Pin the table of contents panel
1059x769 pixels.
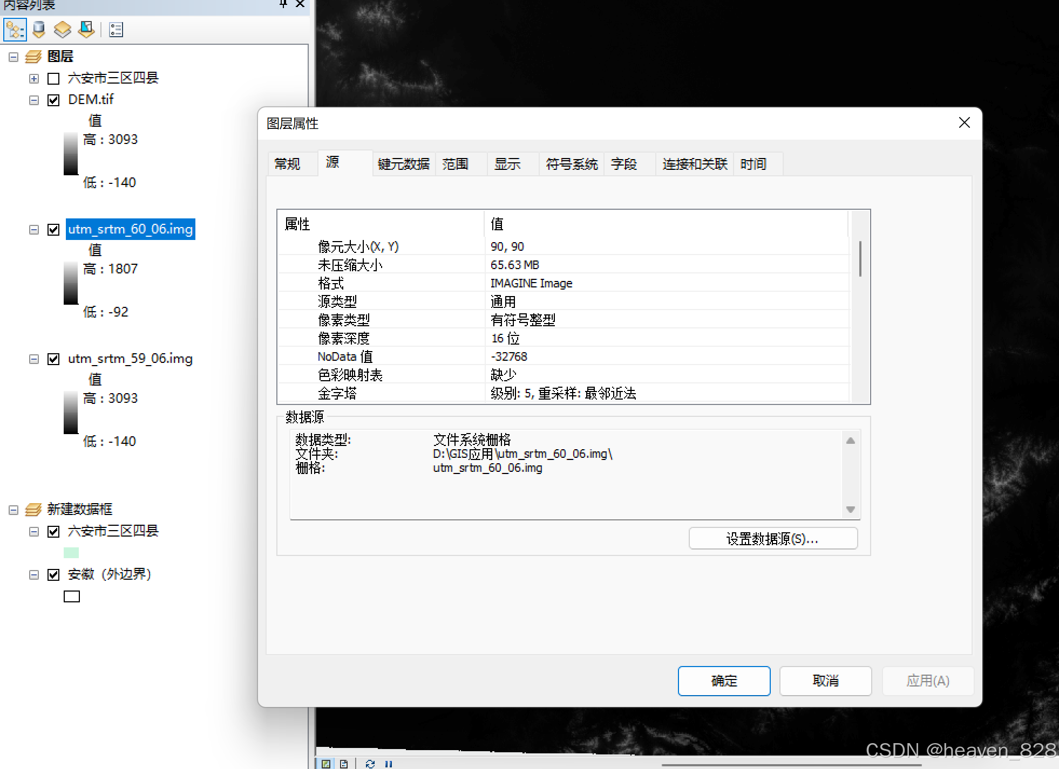pos(283,4)
